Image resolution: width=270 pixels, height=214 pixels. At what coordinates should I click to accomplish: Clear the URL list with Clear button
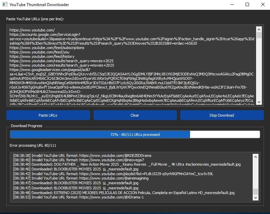coord(135,115)
